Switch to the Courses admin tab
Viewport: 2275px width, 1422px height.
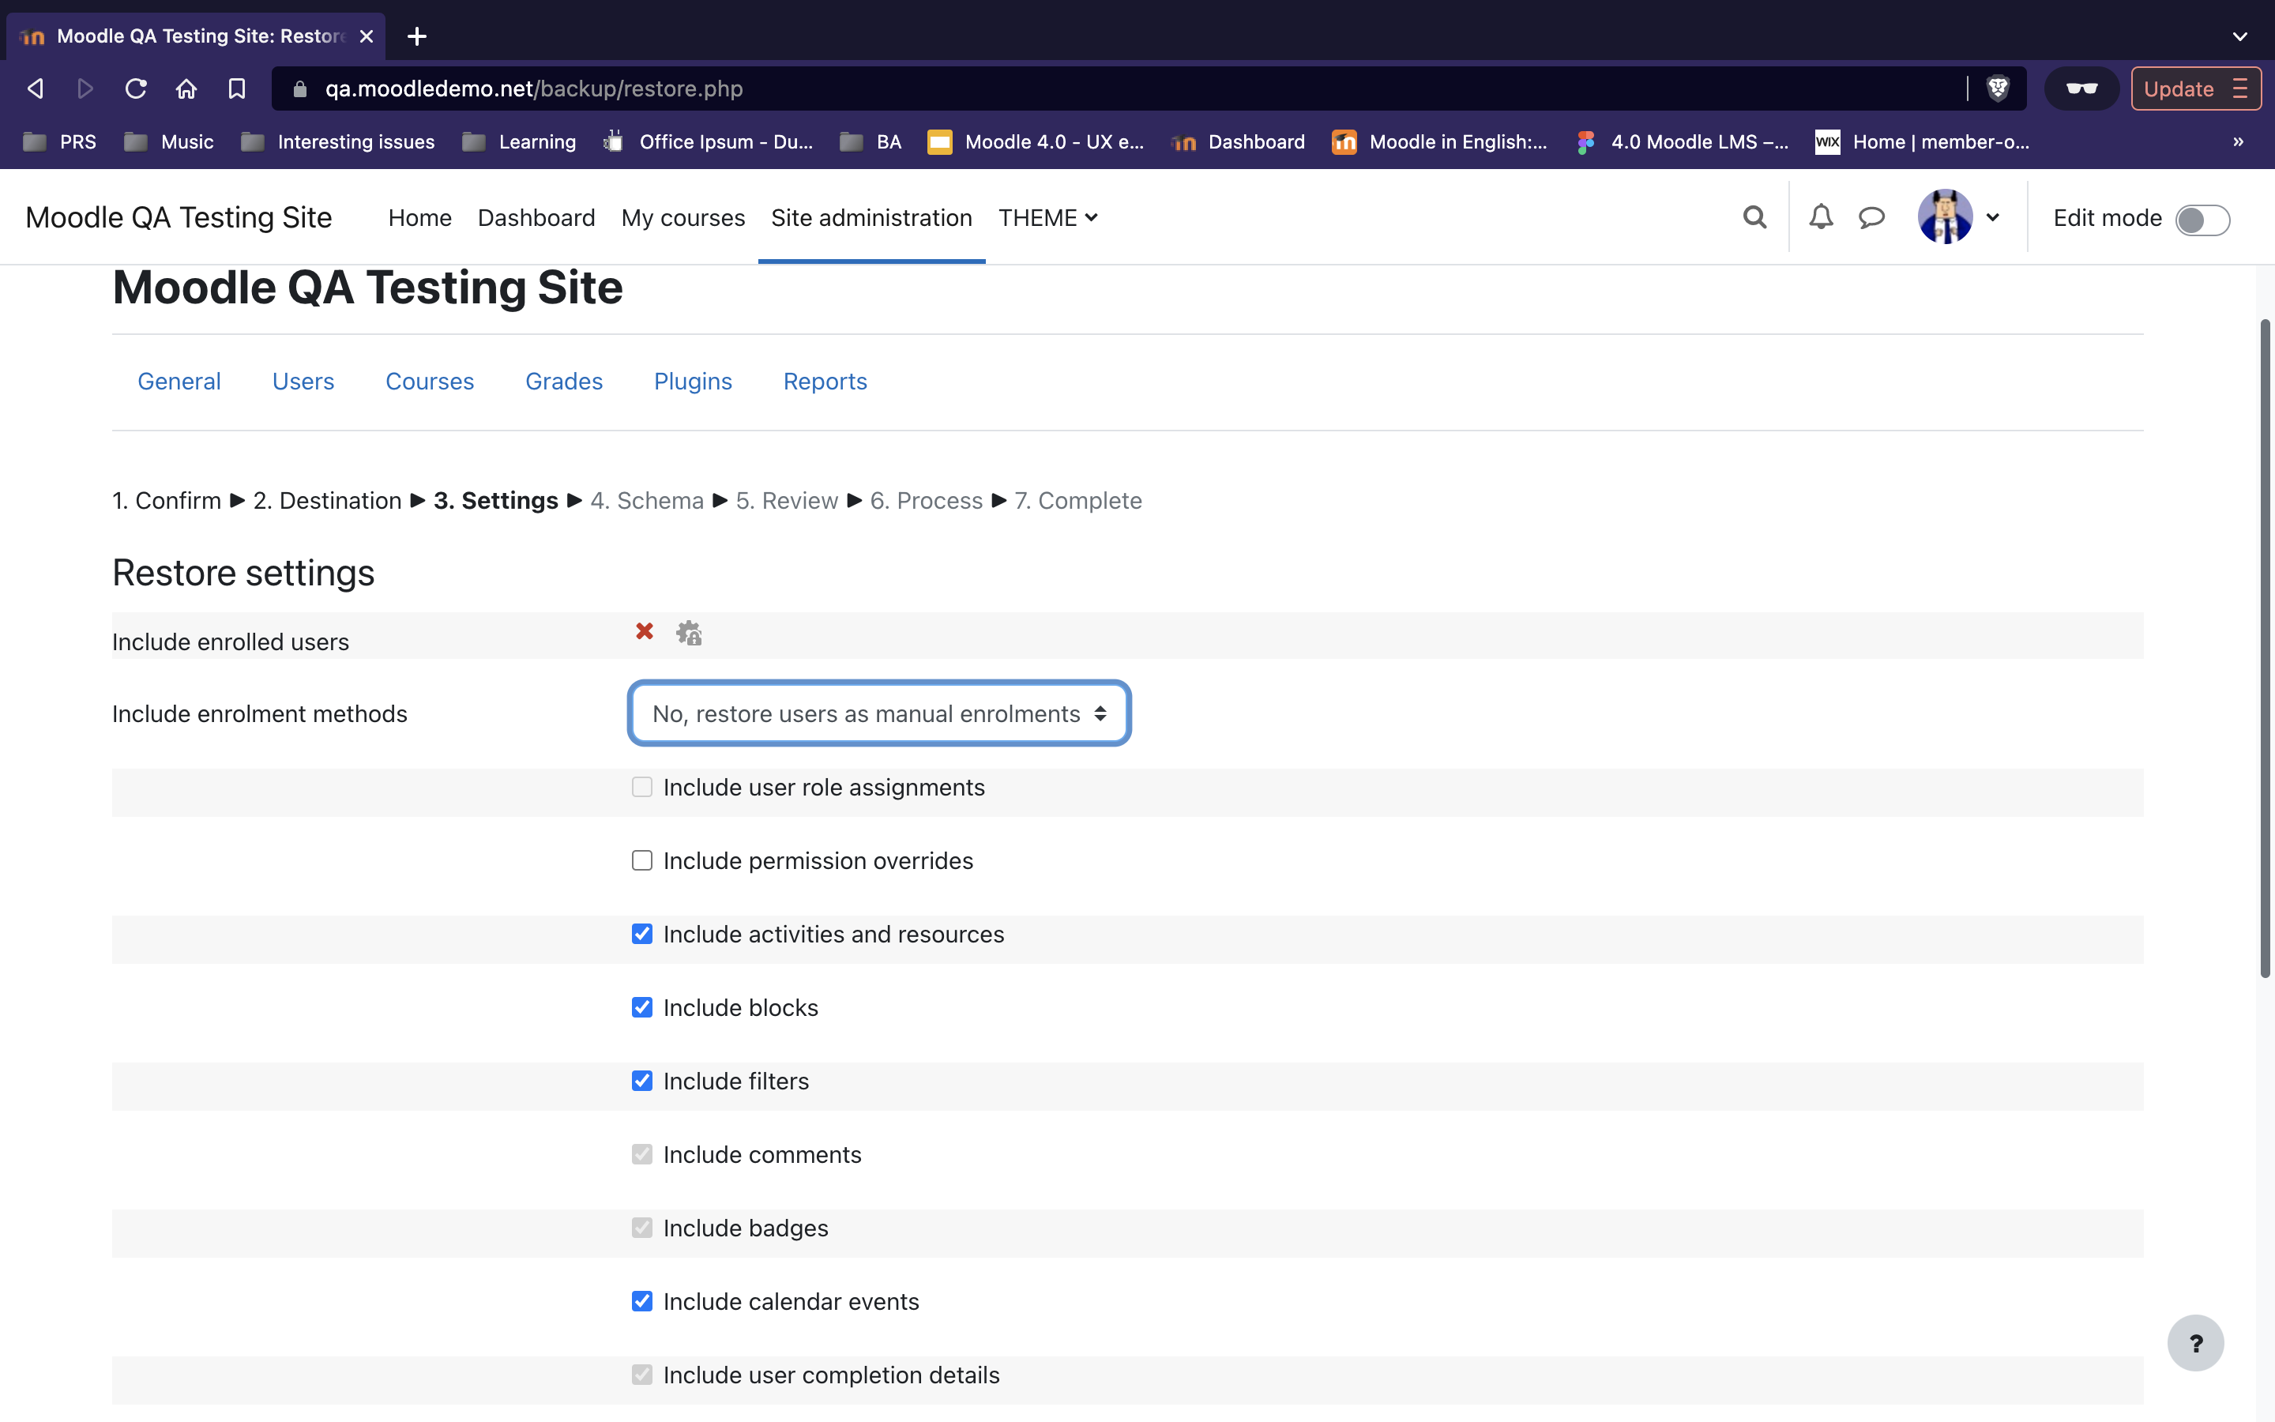pos(430,381)
